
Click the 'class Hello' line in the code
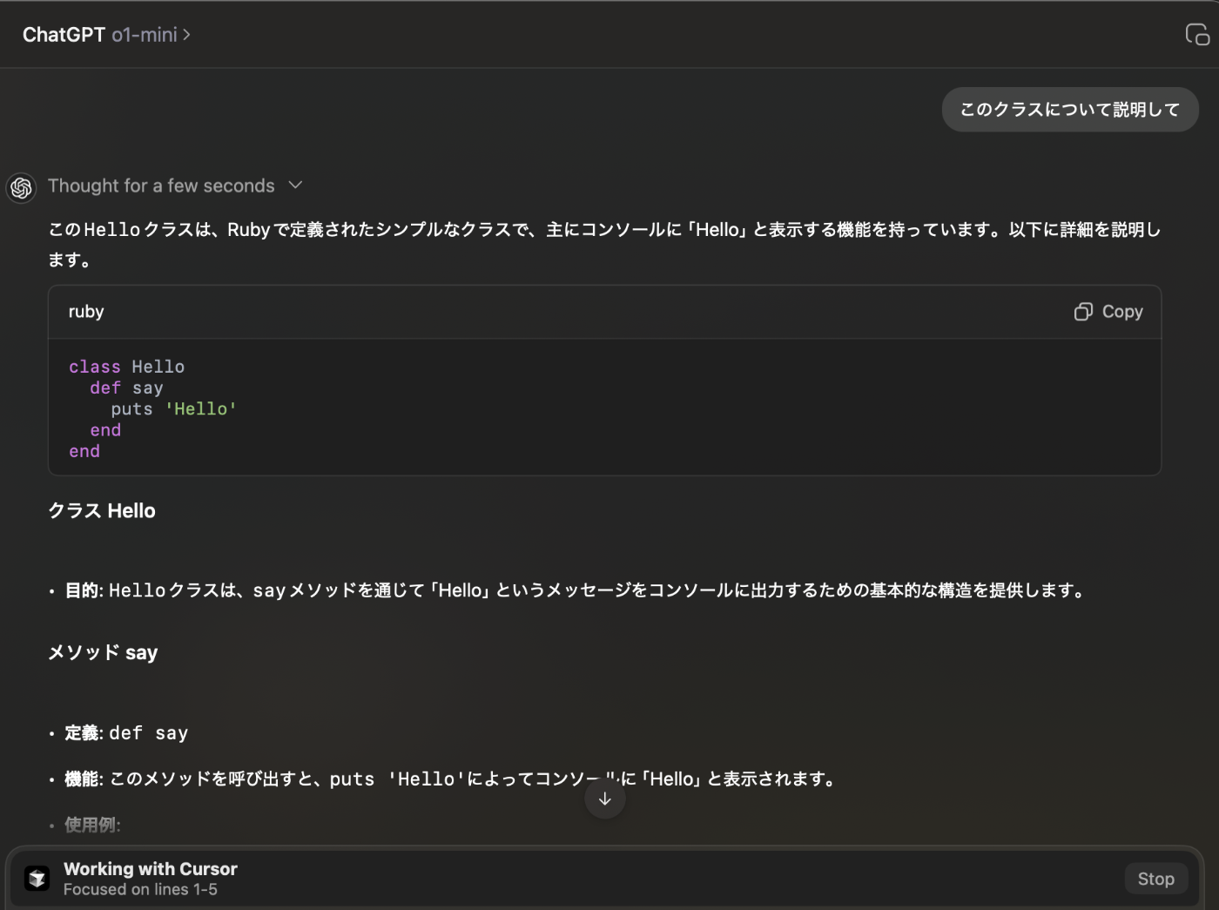click(x=127, y=367)
